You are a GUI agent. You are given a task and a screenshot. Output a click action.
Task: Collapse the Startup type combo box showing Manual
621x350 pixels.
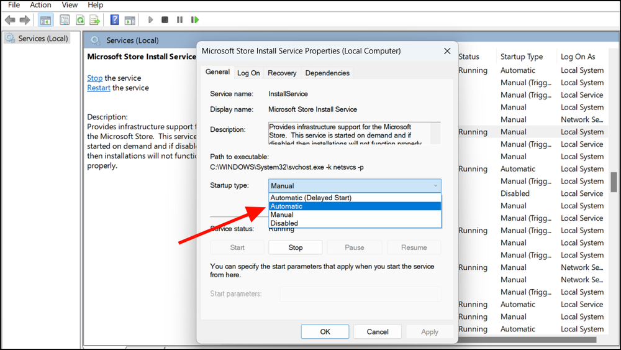[x=355, y=185]
